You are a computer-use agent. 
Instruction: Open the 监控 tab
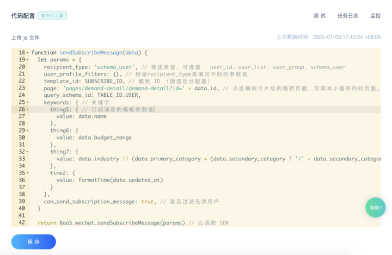pos(375,16)
